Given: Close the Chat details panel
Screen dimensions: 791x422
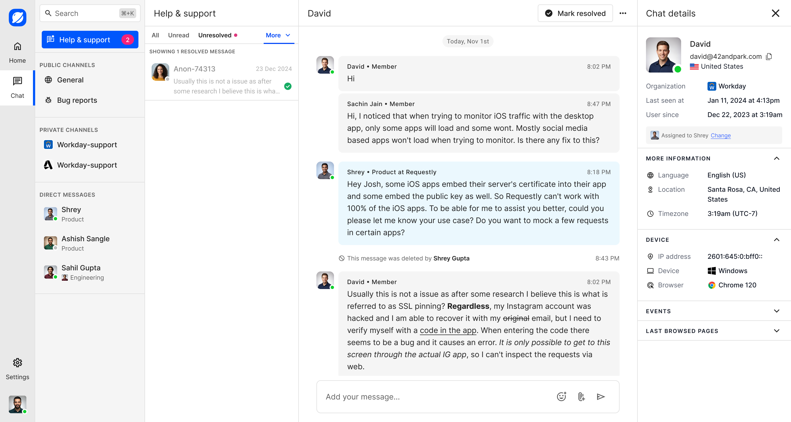Looking at the screenshot, I should pos(775,13).
